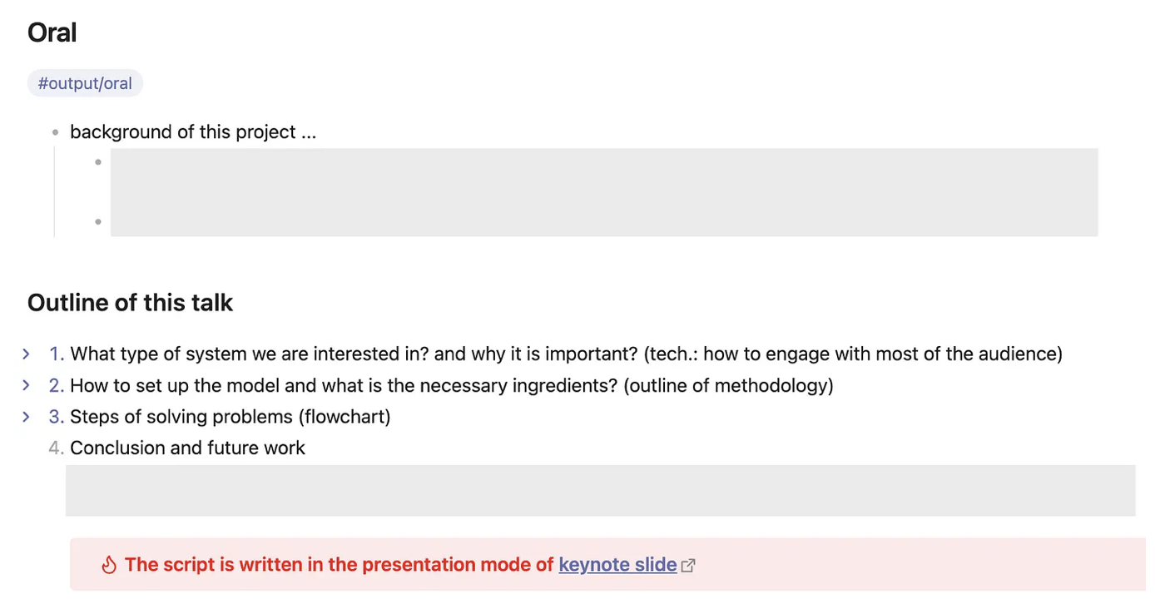
Task: Expand item 3 'Steps of solving problems'
Action: click(x=26, y=417)
